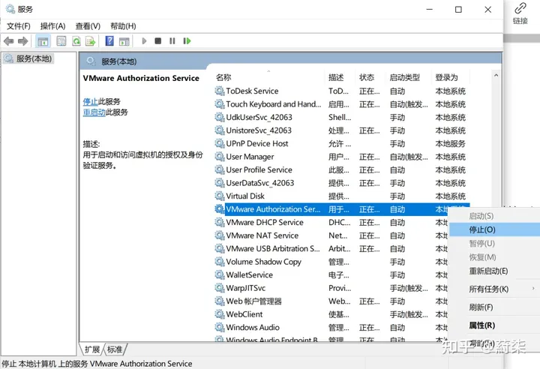Click the gear icon of ToDesk Service

(220, 91)
